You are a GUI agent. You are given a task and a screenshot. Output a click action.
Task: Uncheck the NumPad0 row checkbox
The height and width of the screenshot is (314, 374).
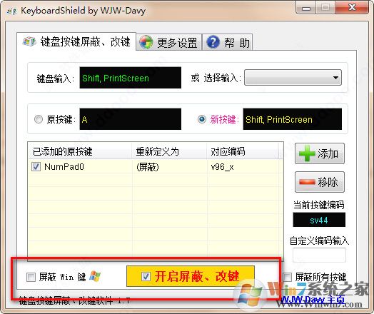click(36, 166)
